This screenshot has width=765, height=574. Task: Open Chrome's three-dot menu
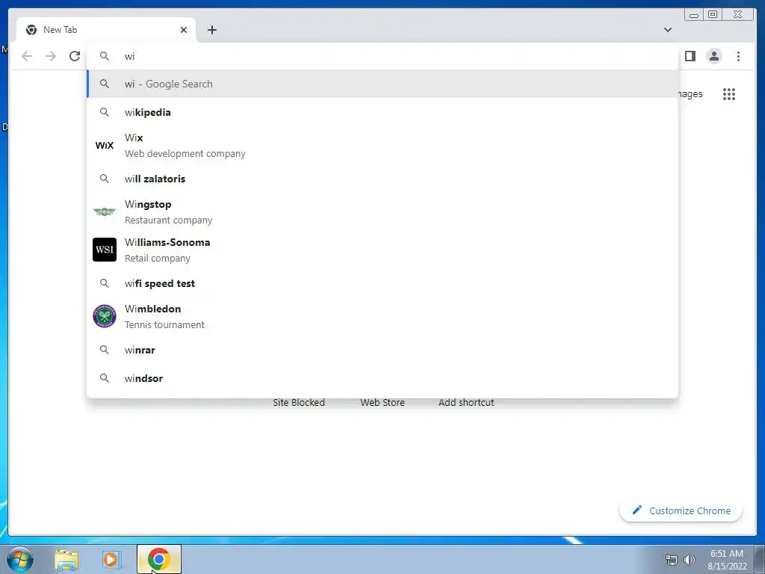pos(738,56)
